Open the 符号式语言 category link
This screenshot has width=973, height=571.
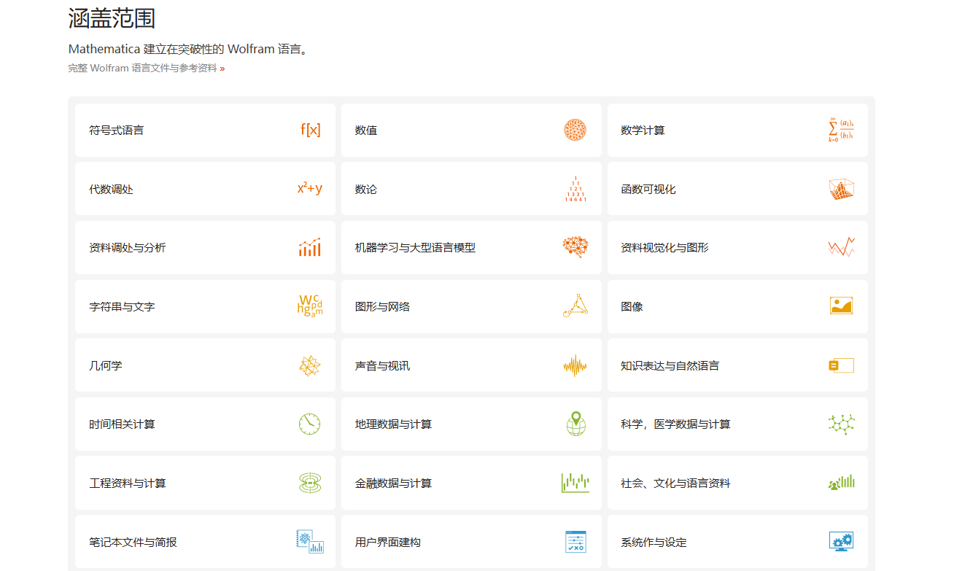[205, 130]
